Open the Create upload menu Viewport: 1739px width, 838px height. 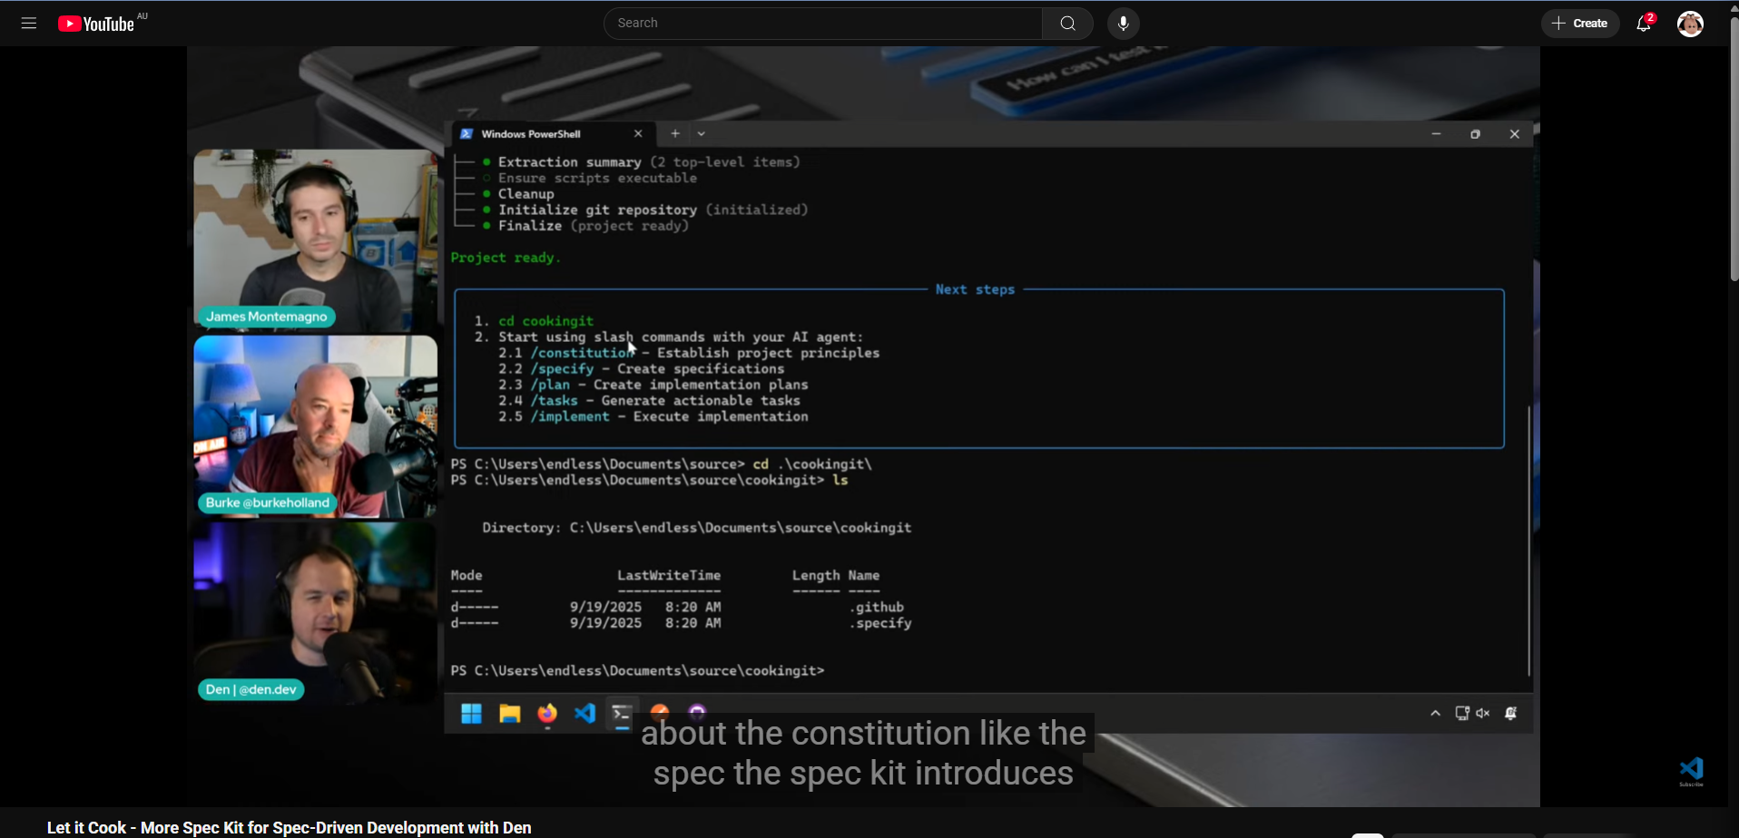tap(1580, 24)
